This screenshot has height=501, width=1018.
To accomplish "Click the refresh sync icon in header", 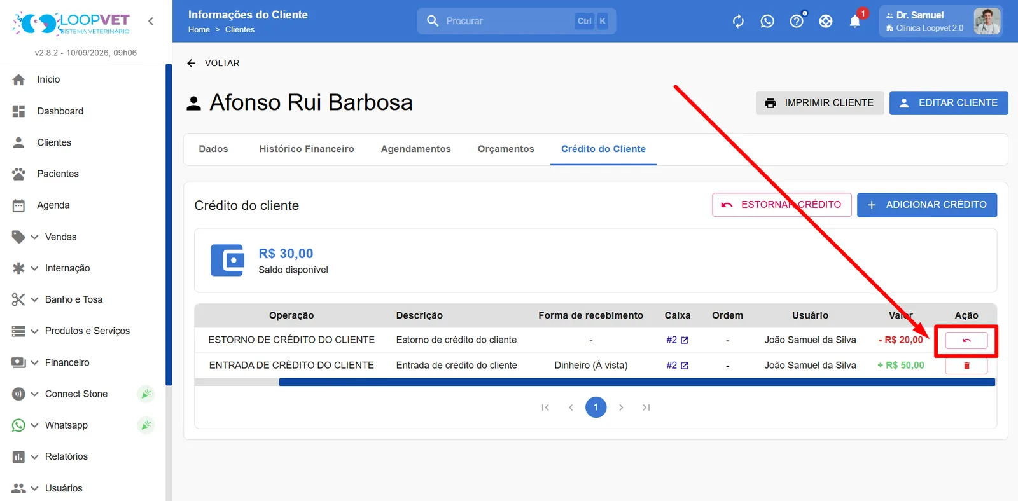I will [x=738, y=21].
